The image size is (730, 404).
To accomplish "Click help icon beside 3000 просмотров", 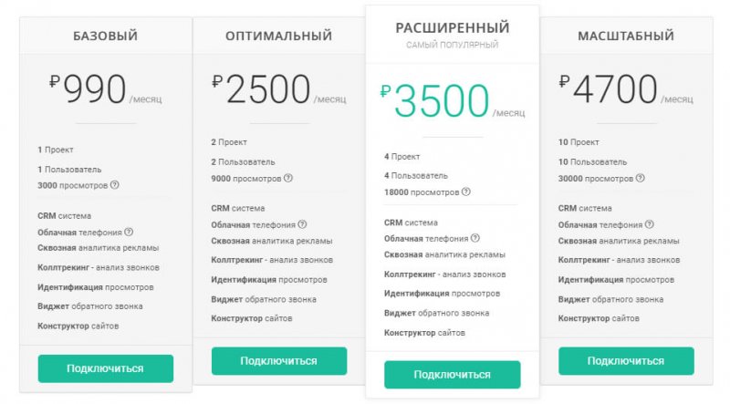I will pyautogui.click(x=115, y=185).
